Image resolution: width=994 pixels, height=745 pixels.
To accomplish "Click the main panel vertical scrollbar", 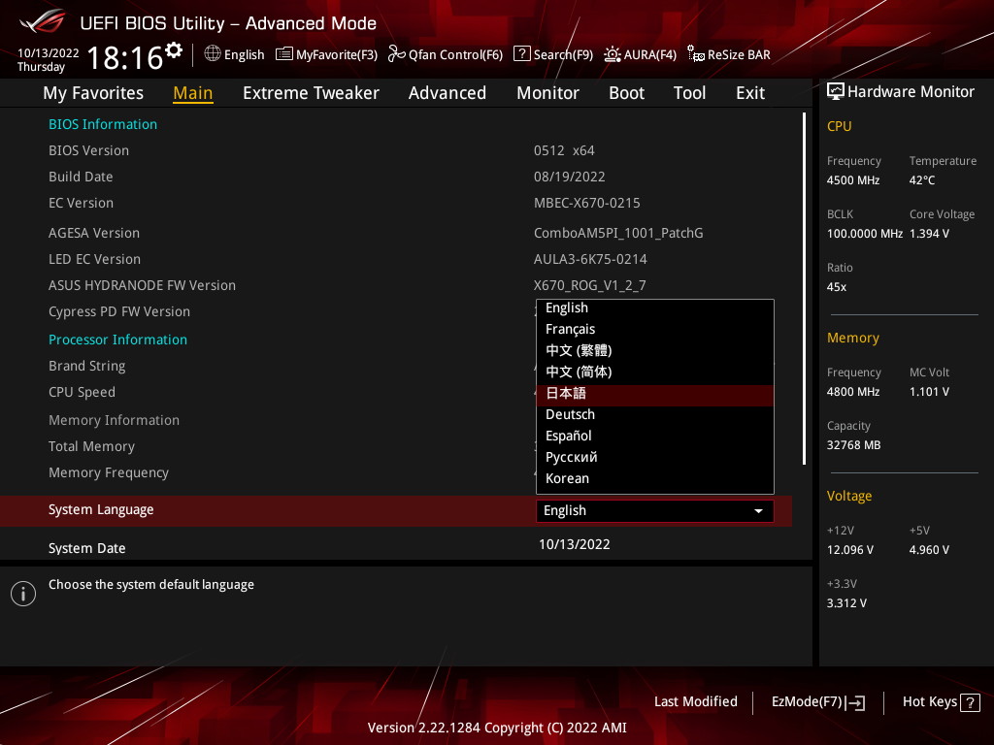I will (x=804, y=289).
